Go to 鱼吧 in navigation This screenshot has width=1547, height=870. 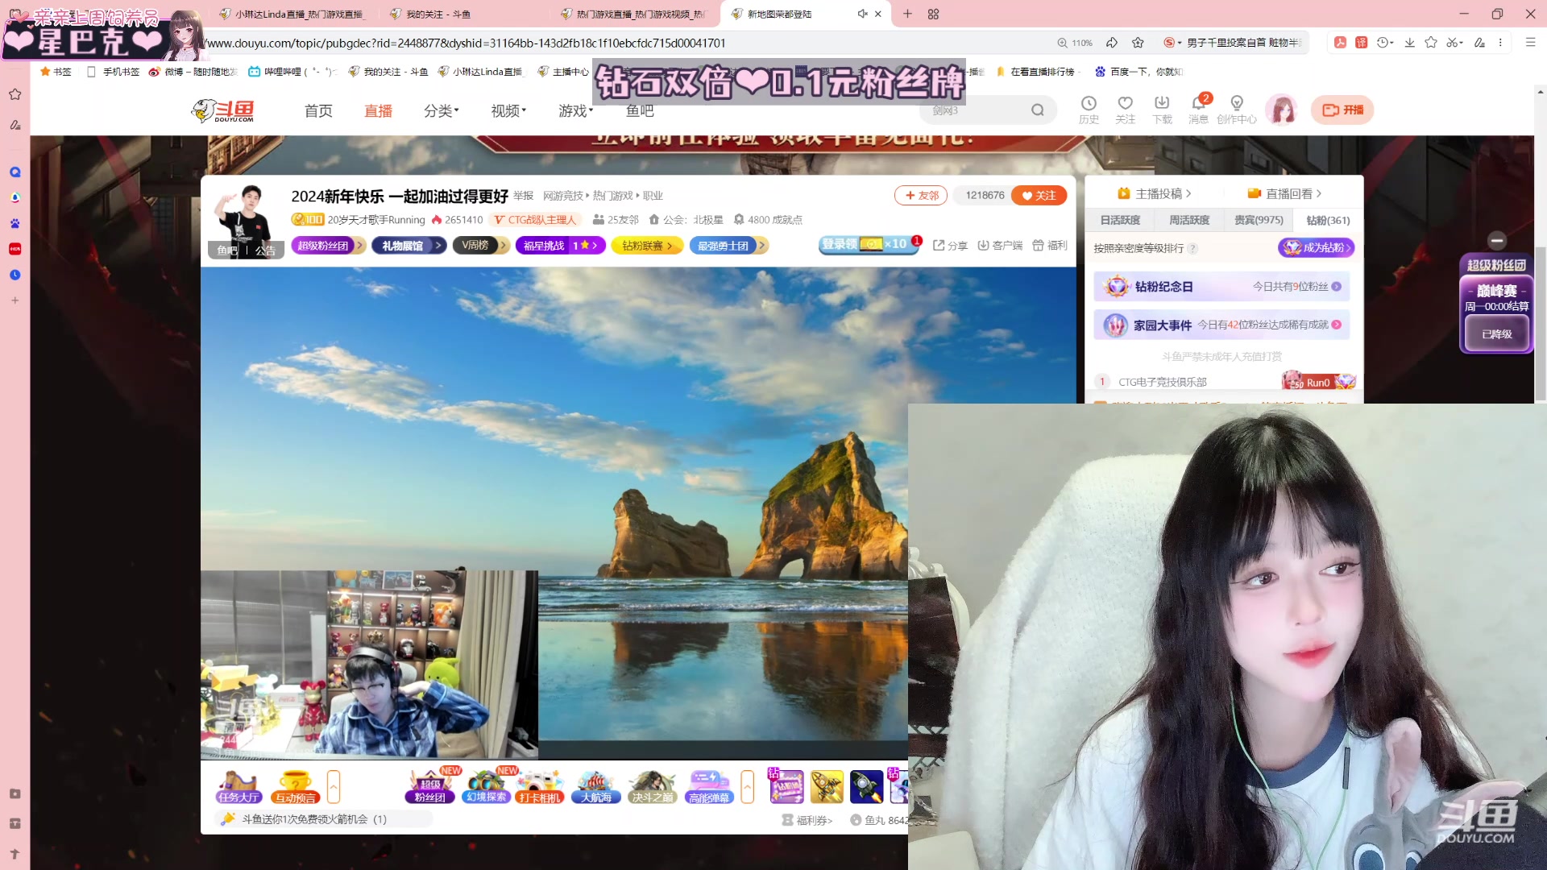pos(640,110)
